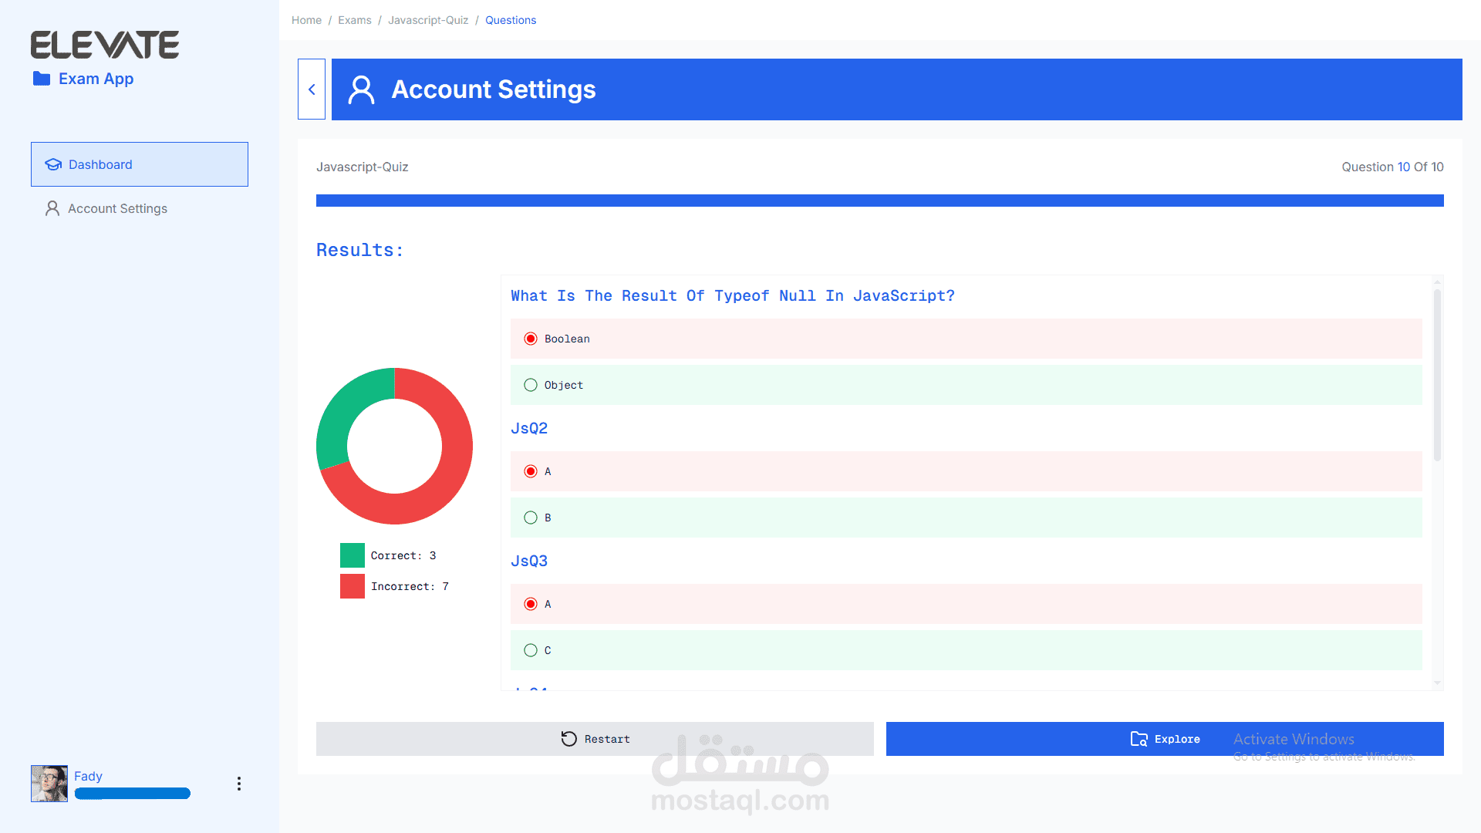1481x833 pixels.
Task: Click the green Correct legend swatch
Action: click(353, 555)
